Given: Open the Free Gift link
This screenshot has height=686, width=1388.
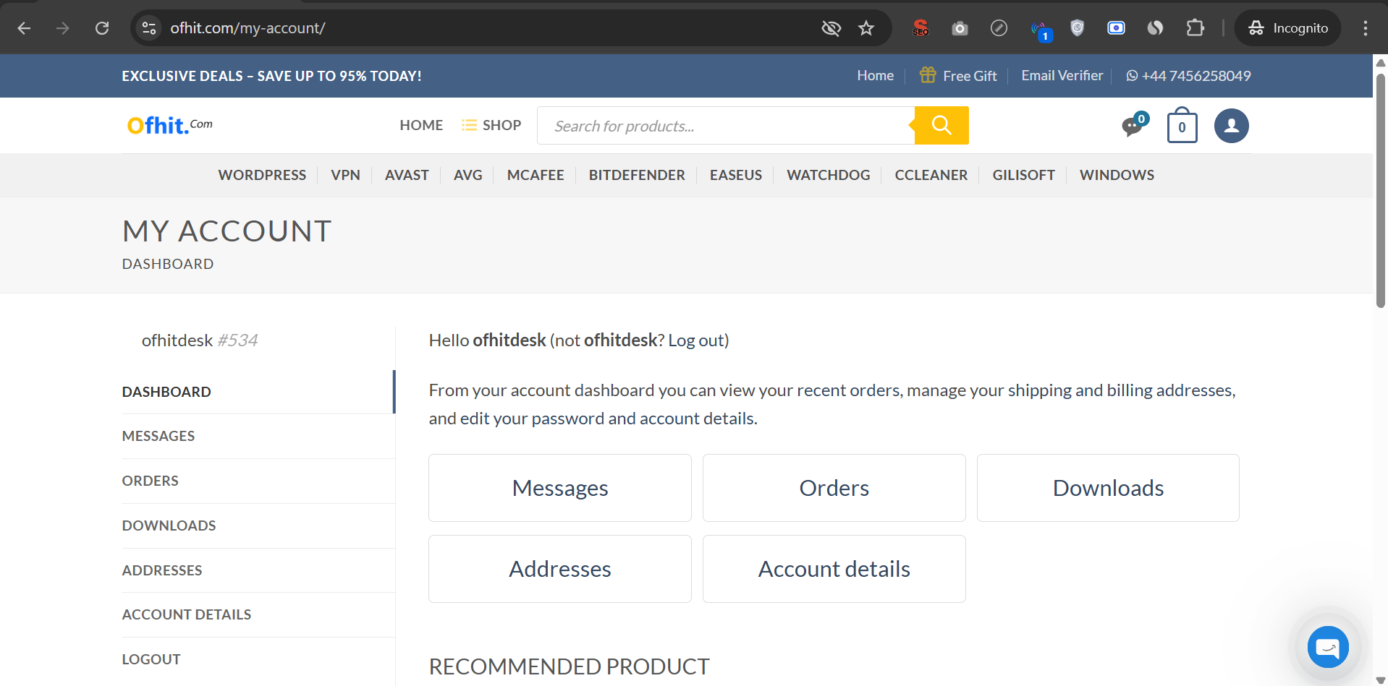Looking at the screenshot, I should click(x=958, y=76).
